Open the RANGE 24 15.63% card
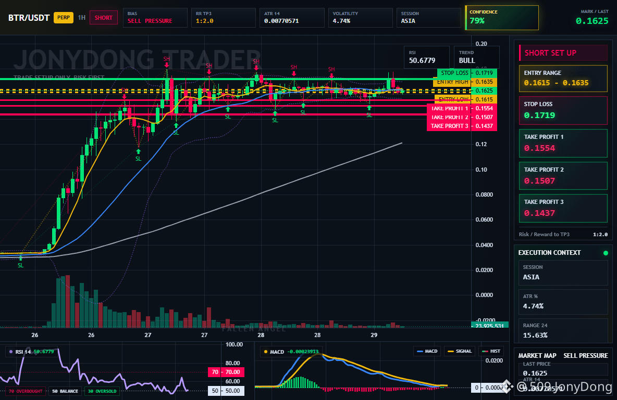The image size is (617, 400). coord(563,331)
